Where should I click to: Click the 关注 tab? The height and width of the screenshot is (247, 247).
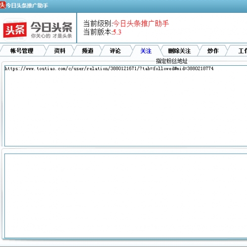146,51
